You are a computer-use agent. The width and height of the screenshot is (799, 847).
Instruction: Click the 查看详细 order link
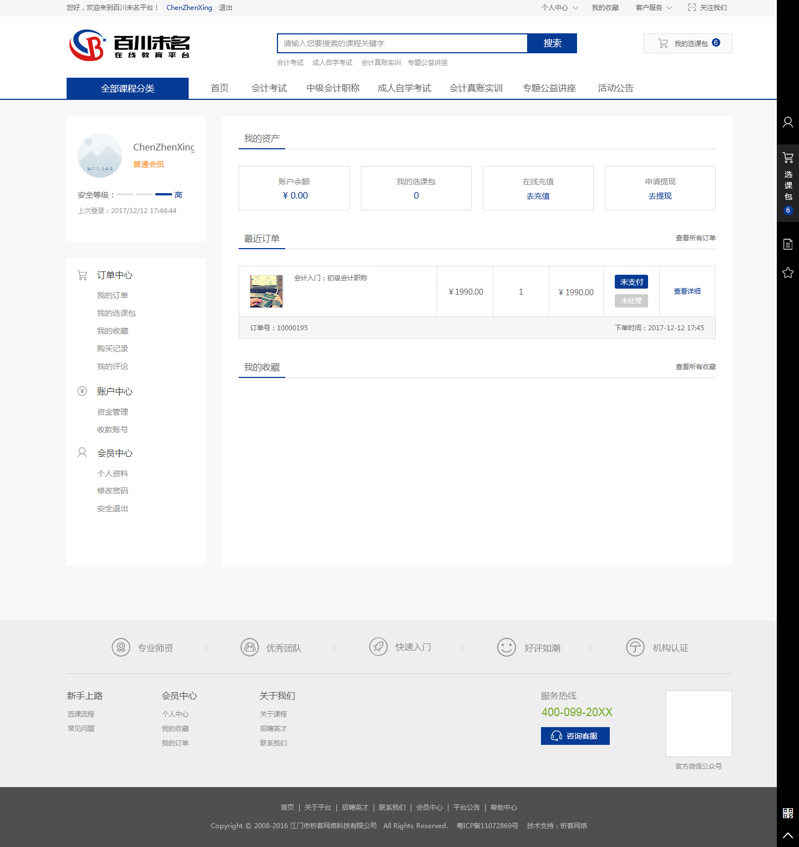[x=687, y=291]
